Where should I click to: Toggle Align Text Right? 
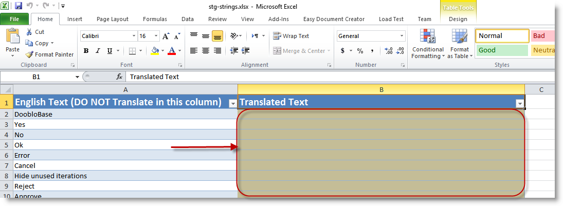coord(217,51)
